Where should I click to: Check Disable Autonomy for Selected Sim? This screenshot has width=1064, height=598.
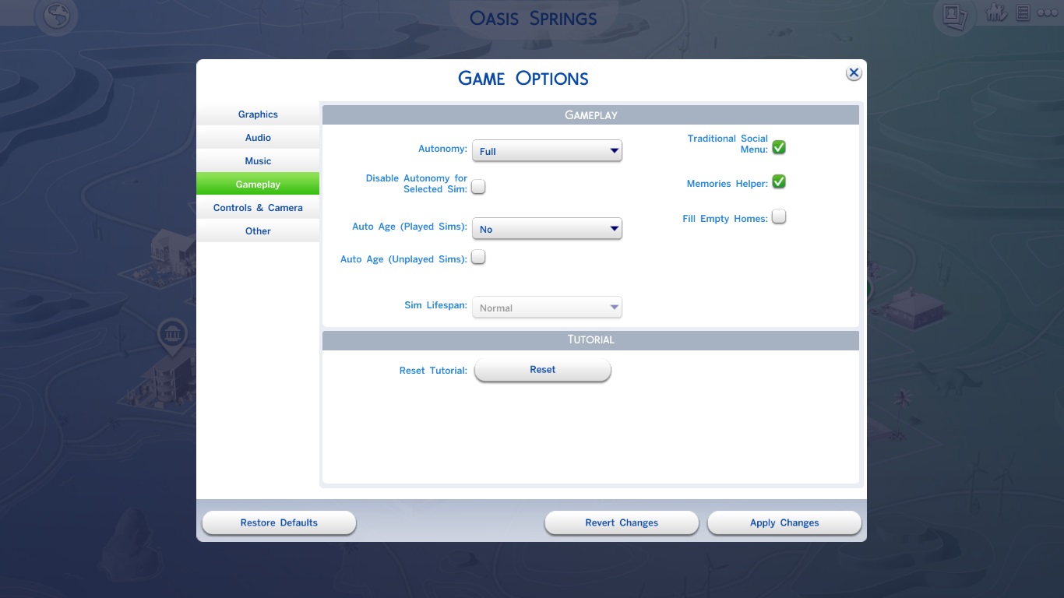coord(478,187)
